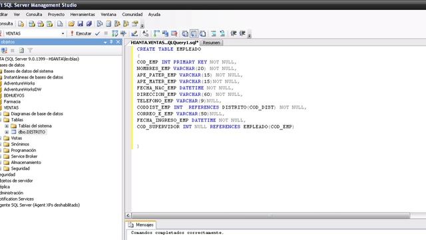The height and width of the screenshot is (240, 426).
Task: Toggle auto-hide pin on Object Explorer
Action: coord(111,42)
